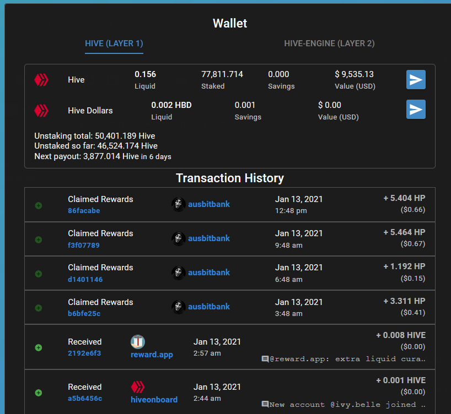Open ausbitbank profile in the 9:48 am row

click(209, 238)
